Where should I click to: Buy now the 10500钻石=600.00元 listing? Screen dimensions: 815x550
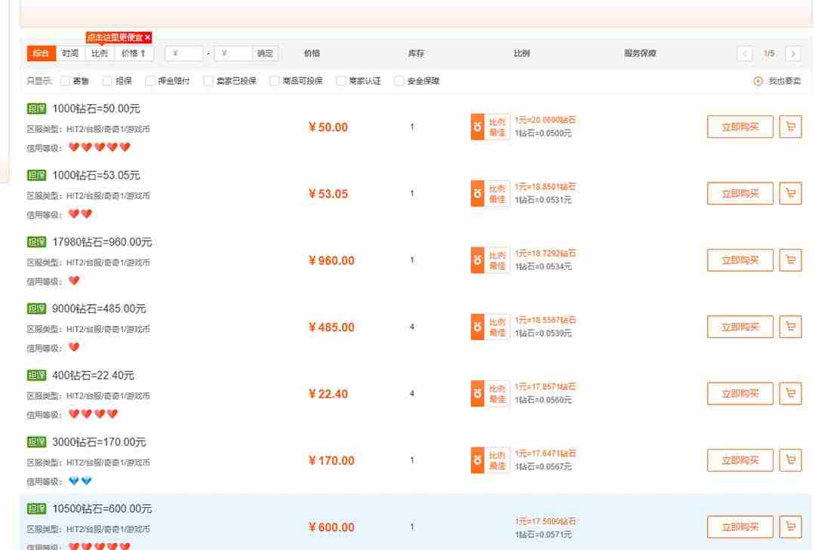pyautogui.click(x=740, y=527)
